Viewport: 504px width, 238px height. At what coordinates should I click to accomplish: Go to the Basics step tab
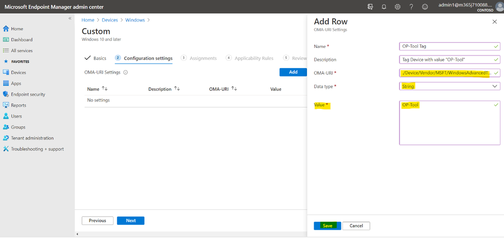coord(95,58)
